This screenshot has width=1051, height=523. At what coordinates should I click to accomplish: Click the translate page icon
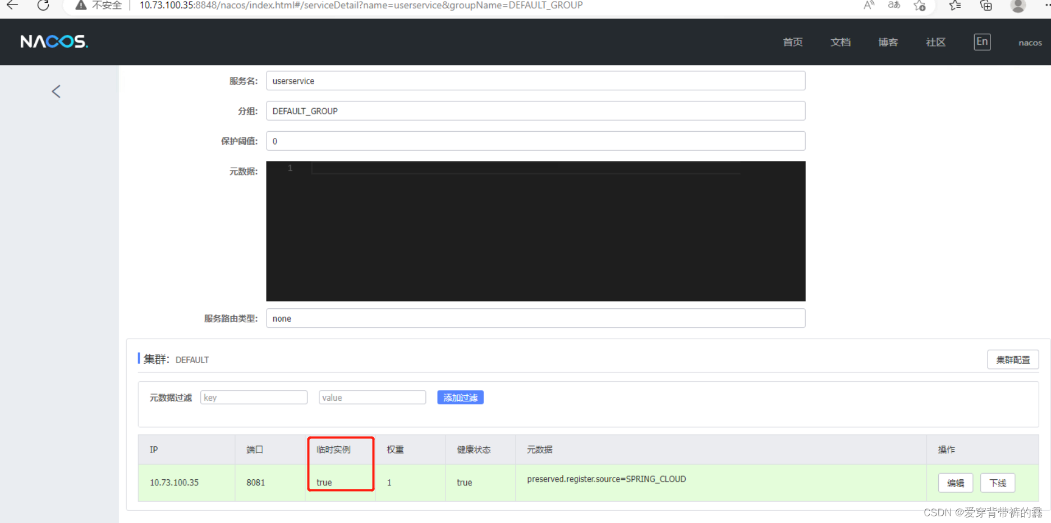click(894, 5)
